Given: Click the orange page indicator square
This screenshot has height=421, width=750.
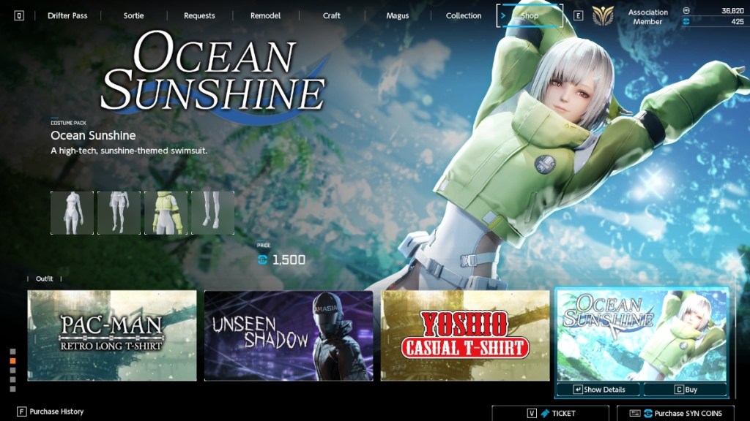Looking at the screenshot, I should (x=12, y=360).
